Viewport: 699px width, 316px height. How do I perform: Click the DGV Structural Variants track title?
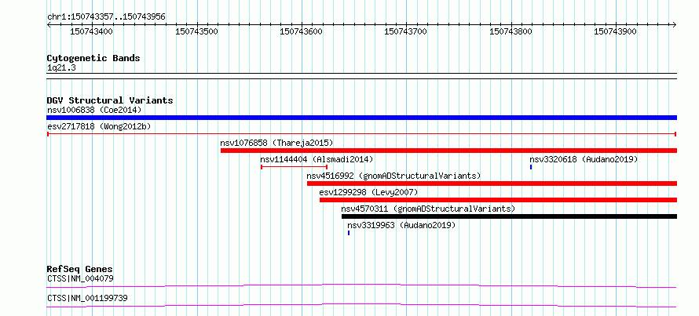coord(110,100)
